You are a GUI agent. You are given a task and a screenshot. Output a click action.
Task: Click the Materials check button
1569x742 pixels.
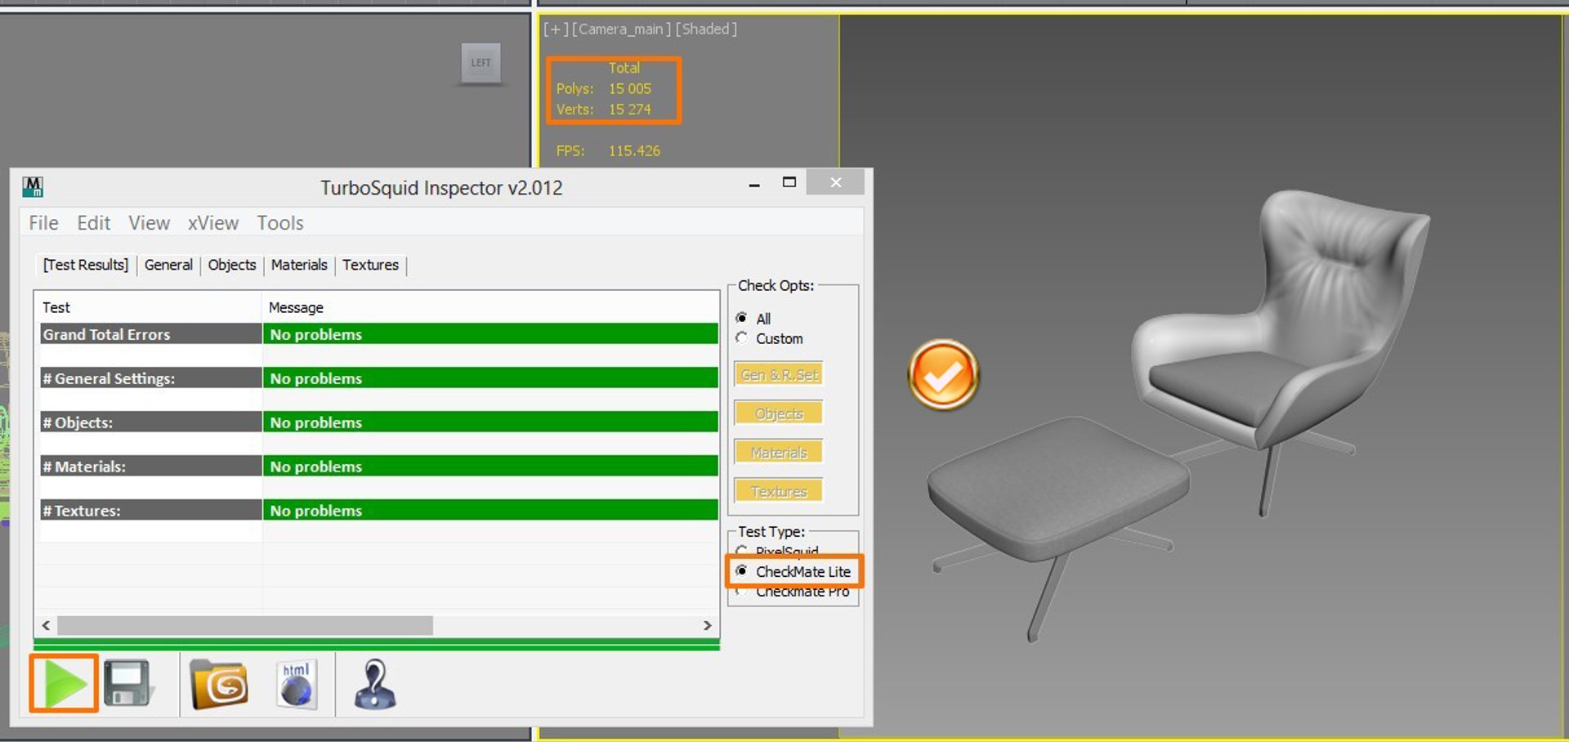(x=779, y=452)
